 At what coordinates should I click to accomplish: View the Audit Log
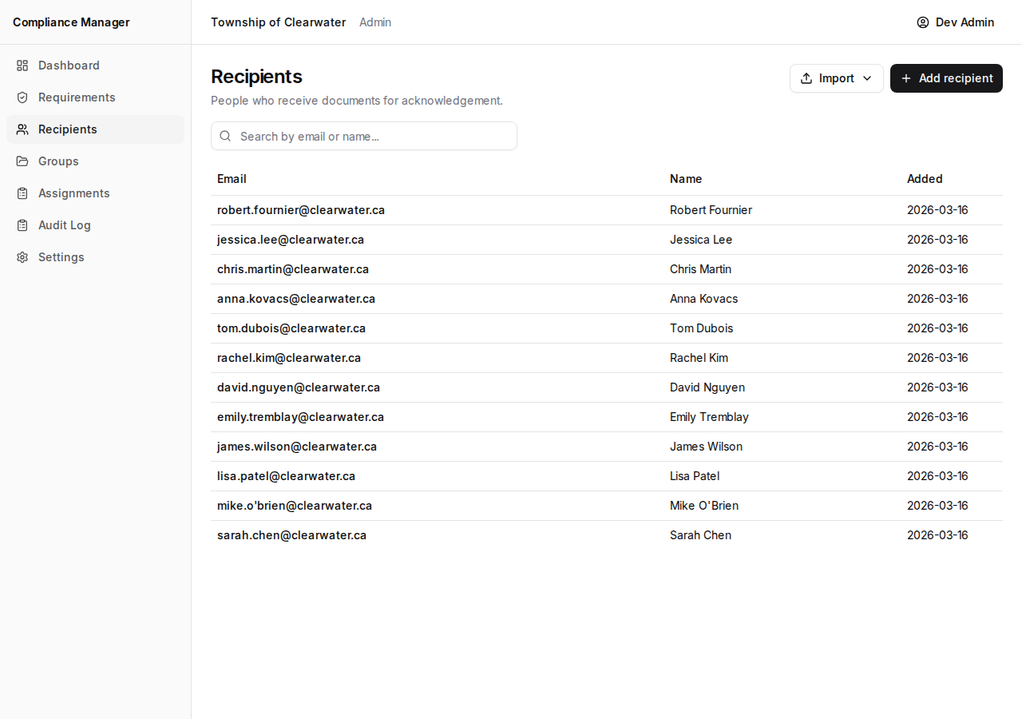pos(95,225)
